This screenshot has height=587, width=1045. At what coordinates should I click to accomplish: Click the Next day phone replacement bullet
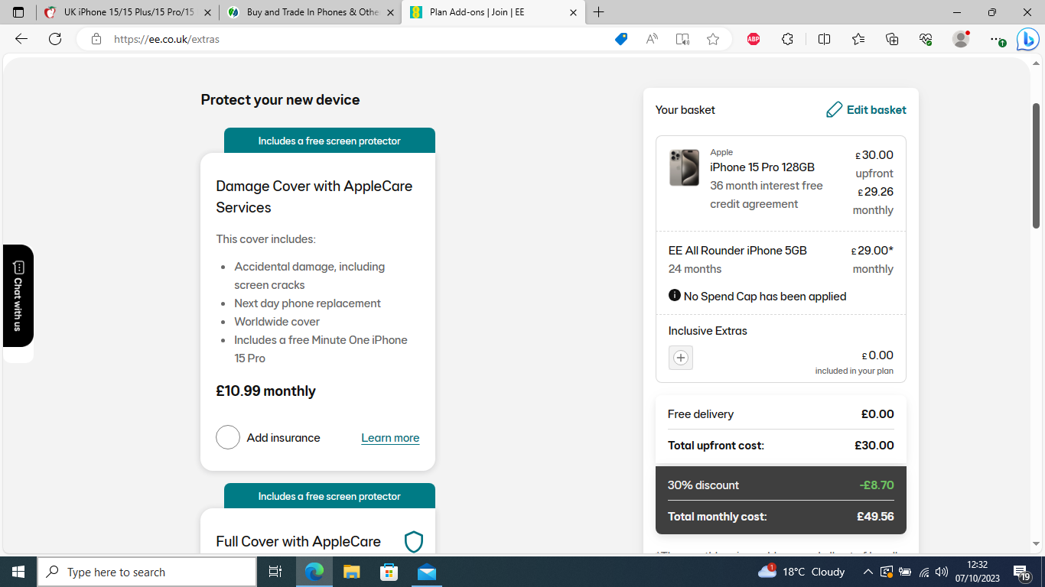coord(308,303)
